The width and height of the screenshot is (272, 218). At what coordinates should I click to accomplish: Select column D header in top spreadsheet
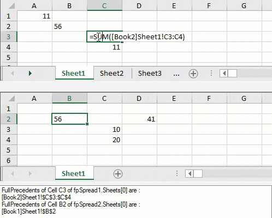(139, 6)
